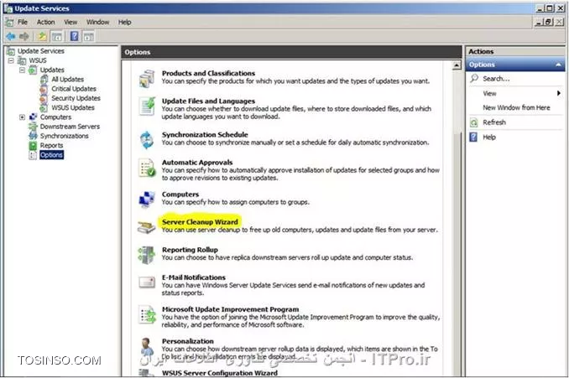Click Refresh in the Actions pane
Screen dimensions: 569x378
coord(494,122)
